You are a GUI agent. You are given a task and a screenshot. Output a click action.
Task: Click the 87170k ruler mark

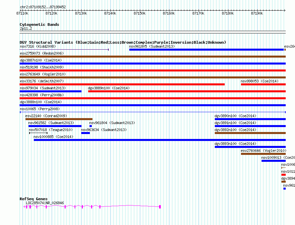pyautogui.click(x=199, y=13)
